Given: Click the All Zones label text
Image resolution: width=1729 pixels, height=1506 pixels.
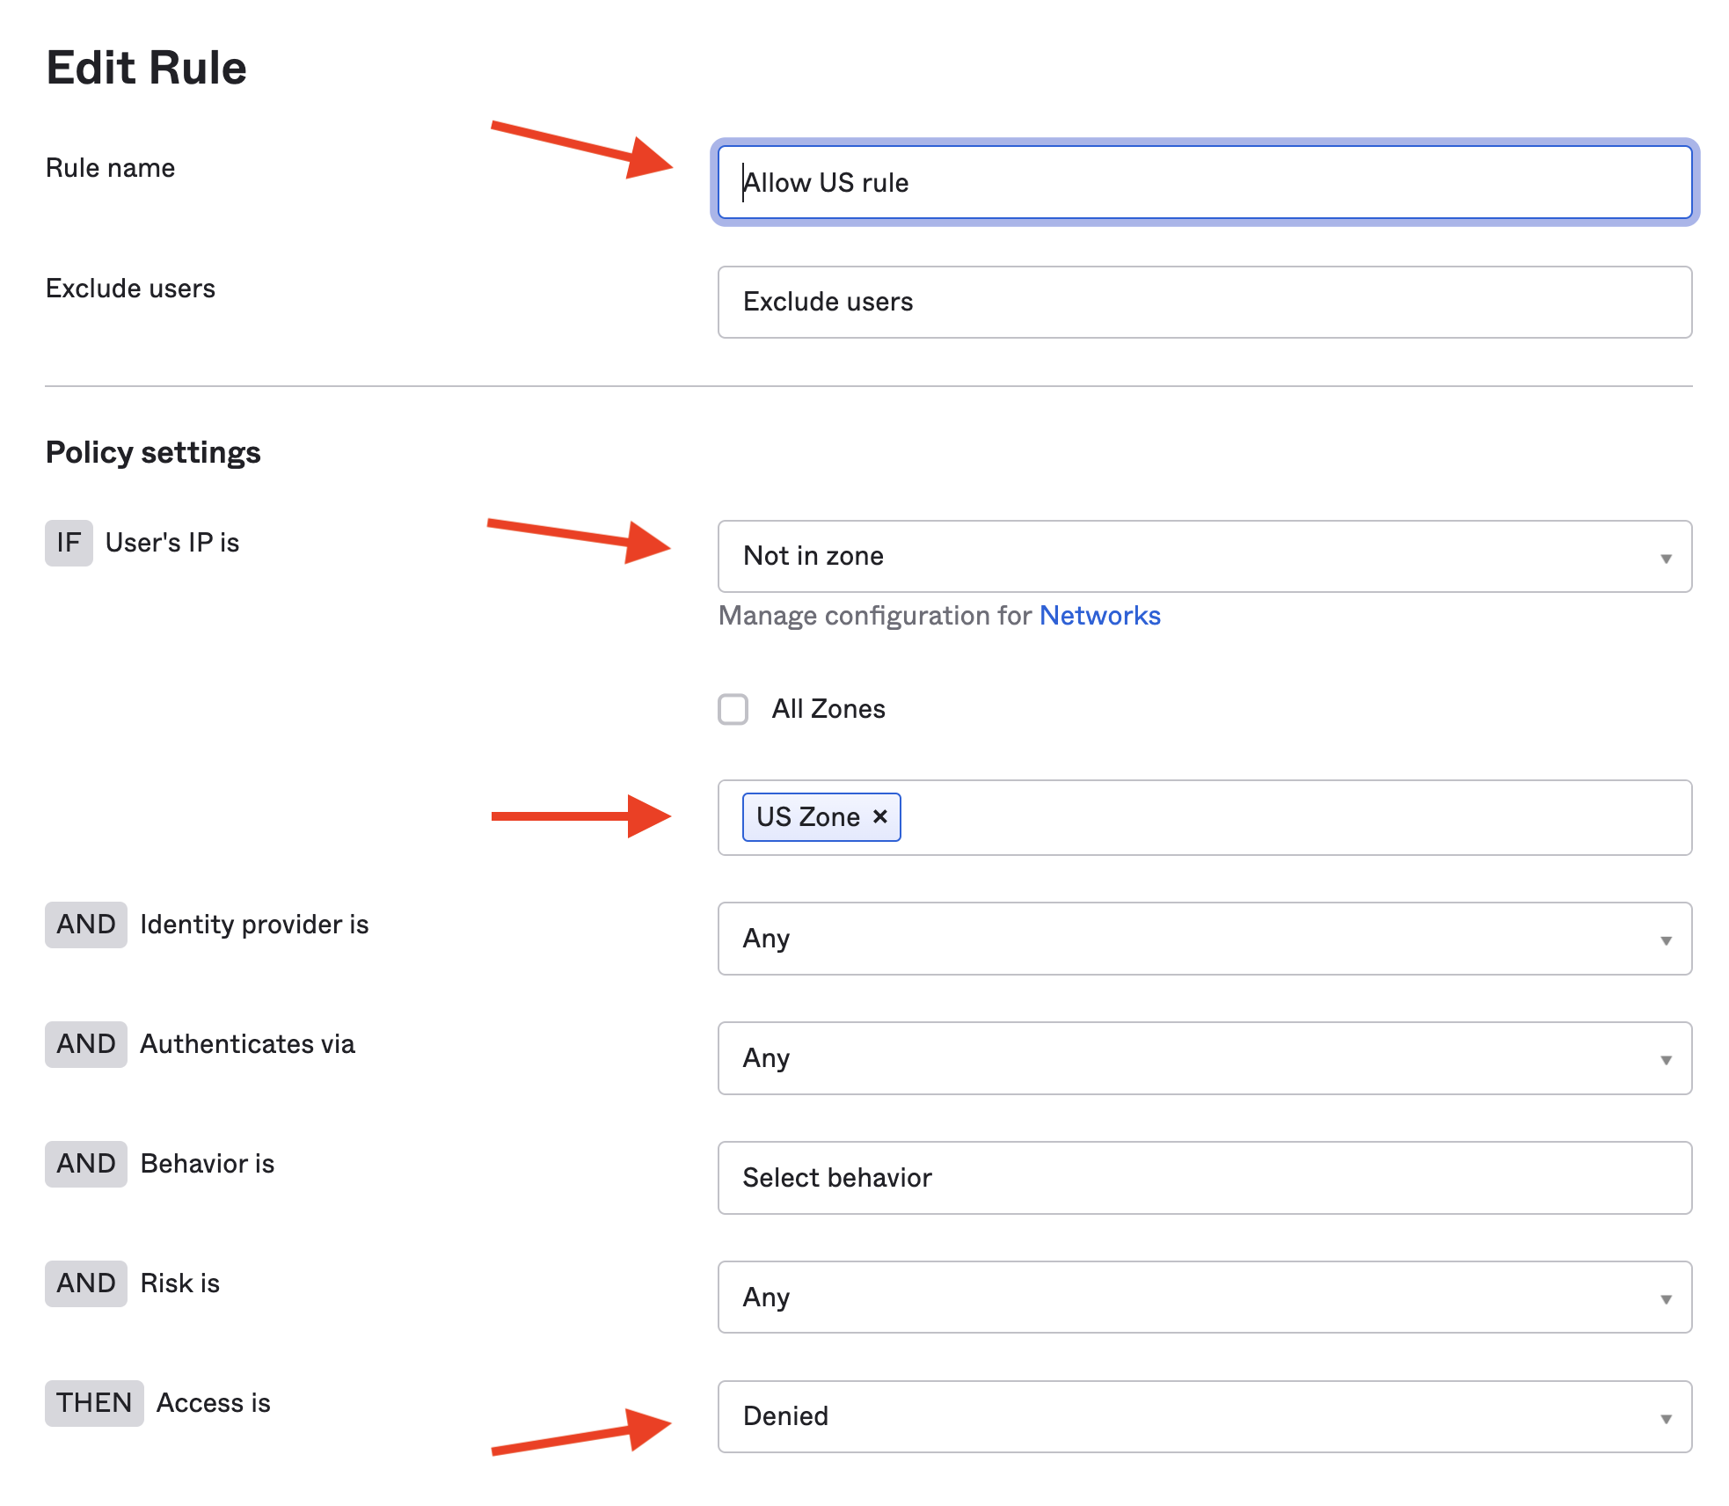Looking at the screenshot, I should coord(828,709).
